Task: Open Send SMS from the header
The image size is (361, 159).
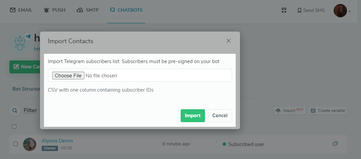Action: pyautogui.click(x=311, y=10)
